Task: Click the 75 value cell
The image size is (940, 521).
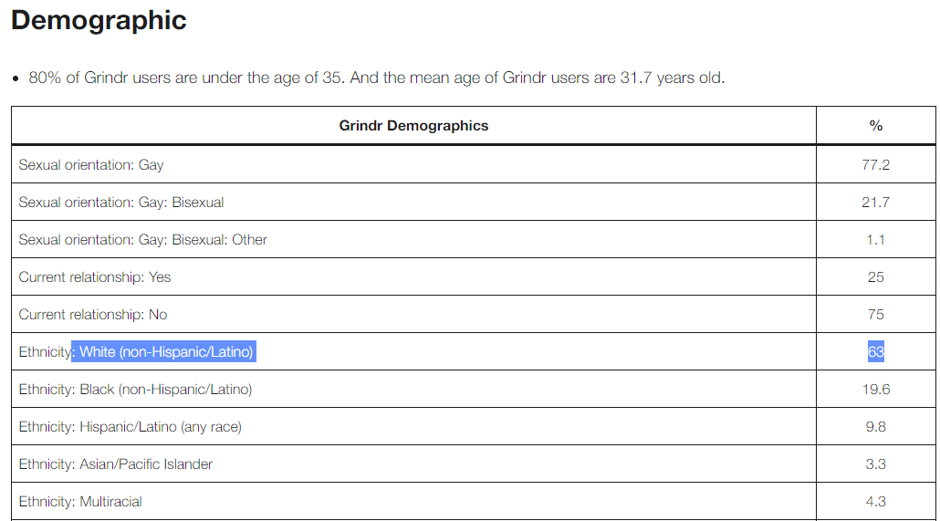Action: click(875, 315)
